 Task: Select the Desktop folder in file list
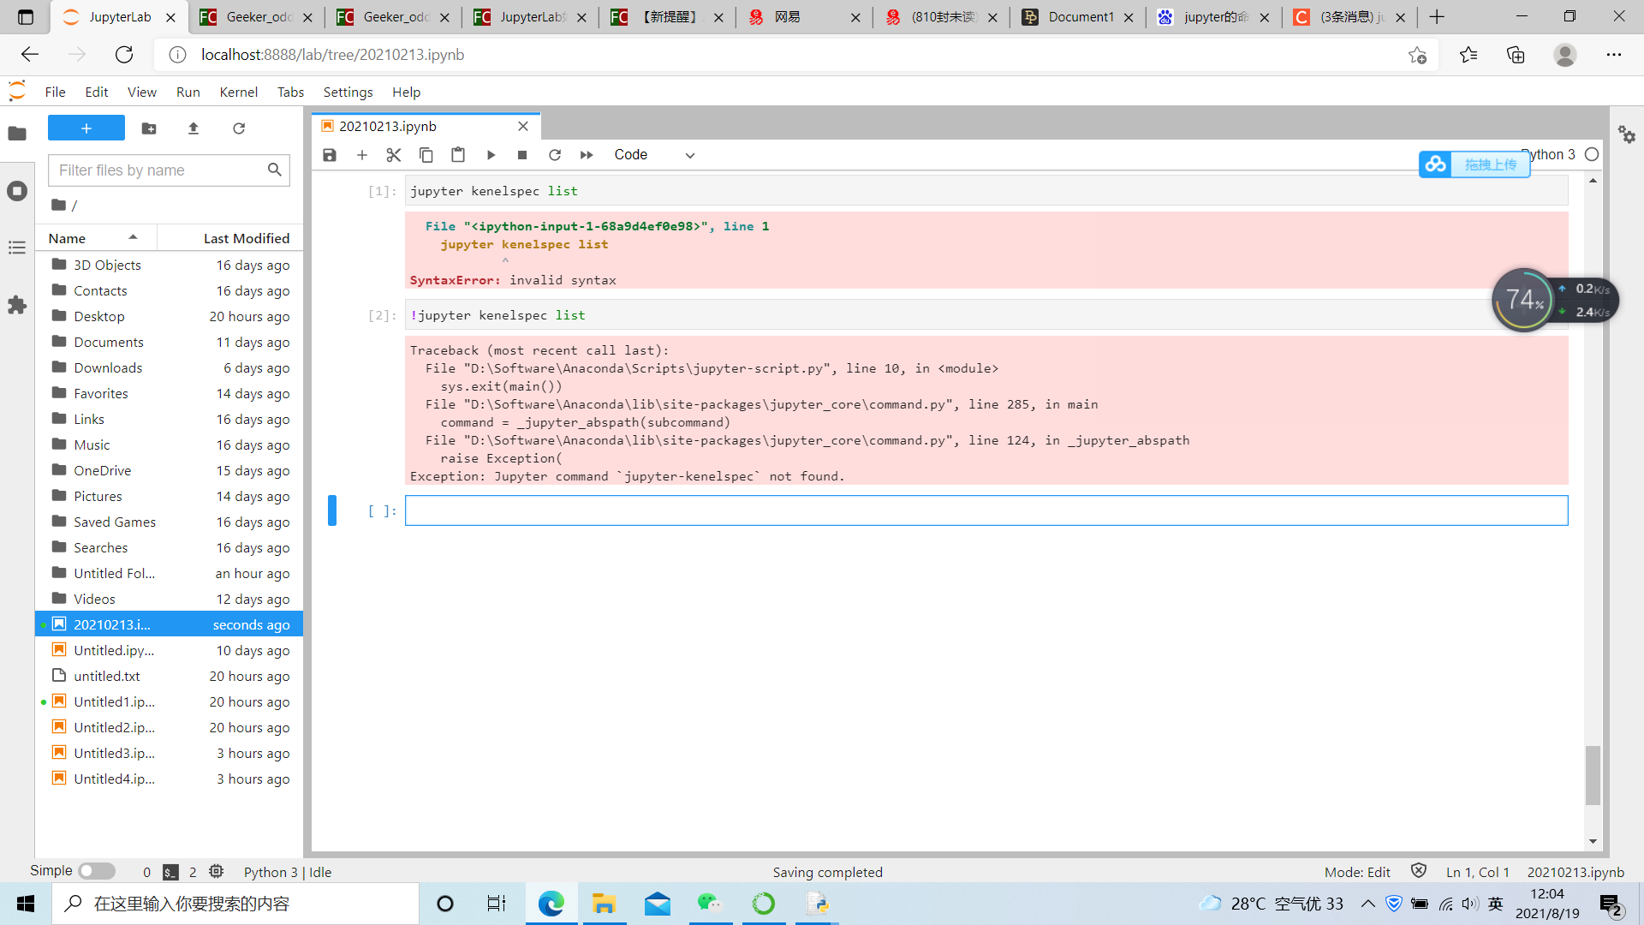tap(169, 316)
